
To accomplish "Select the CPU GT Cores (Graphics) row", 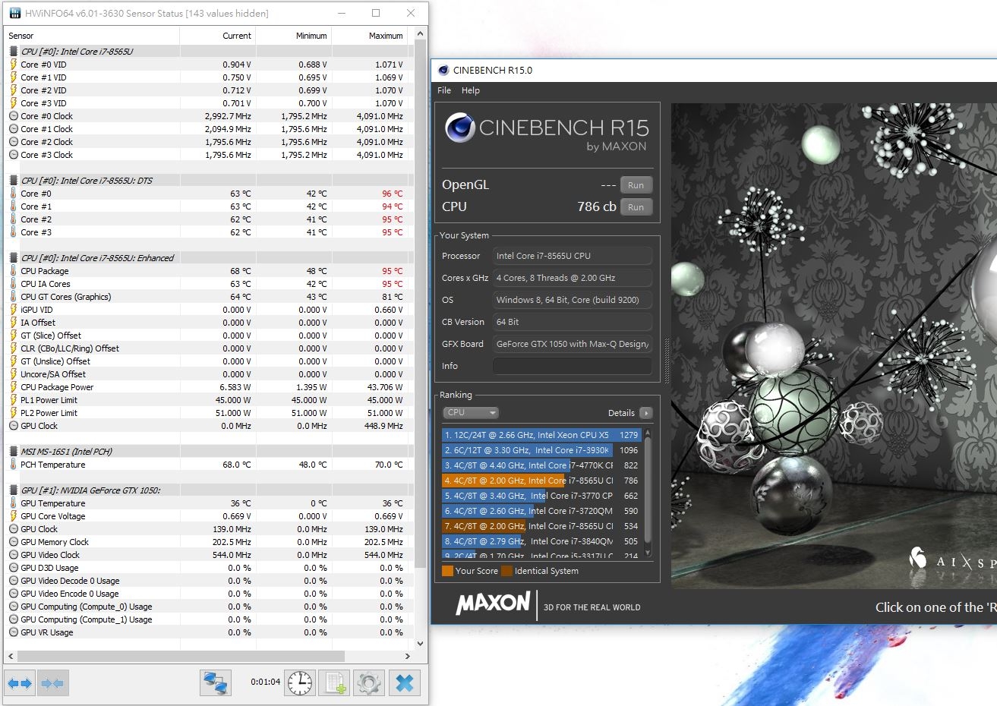I will (207, 297).
